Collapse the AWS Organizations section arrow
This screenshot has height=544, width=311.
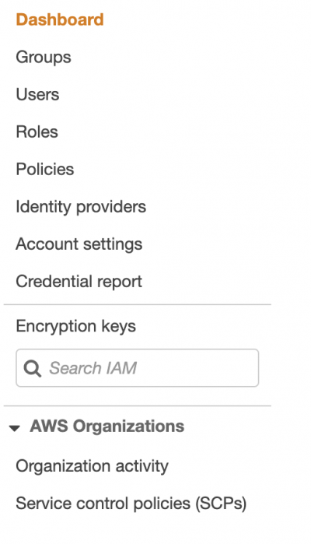[14, 428]
